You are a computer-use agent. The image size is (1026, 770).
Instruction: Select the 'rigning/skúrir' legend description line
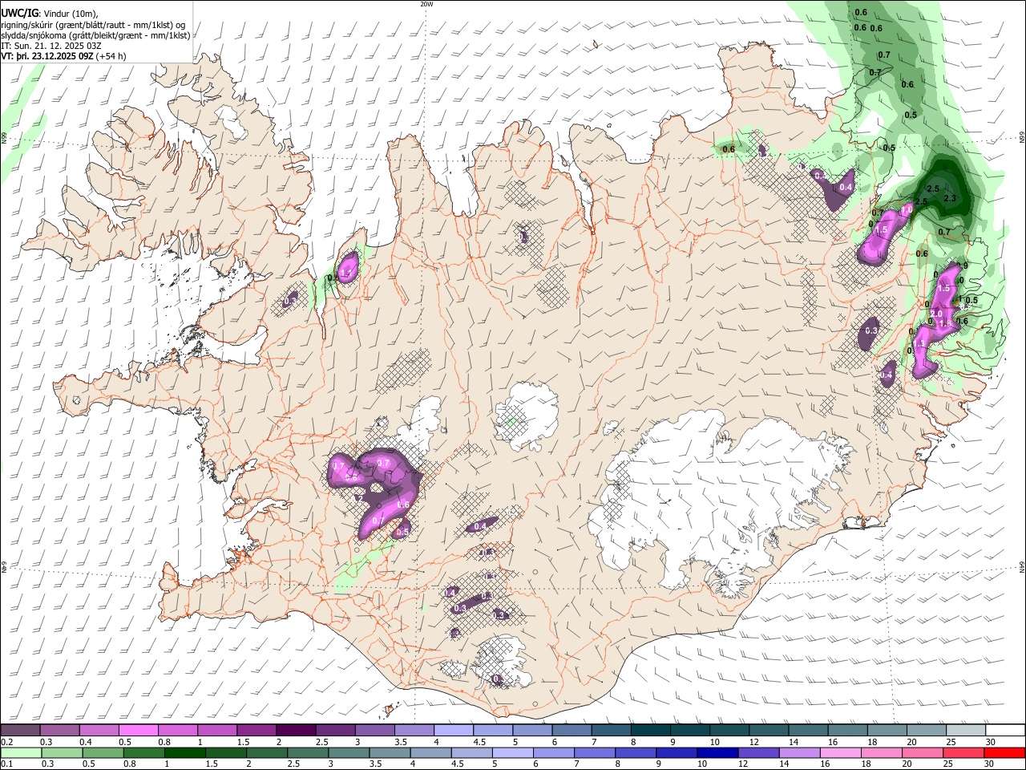click(93, 25)
